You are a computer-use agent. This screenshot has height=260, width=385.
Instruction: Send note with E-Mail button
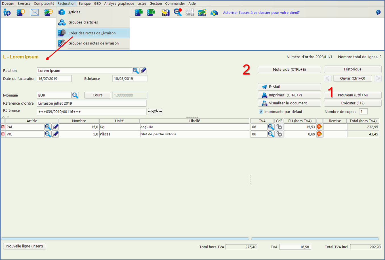pyautogui.click(x=289, y=87)
